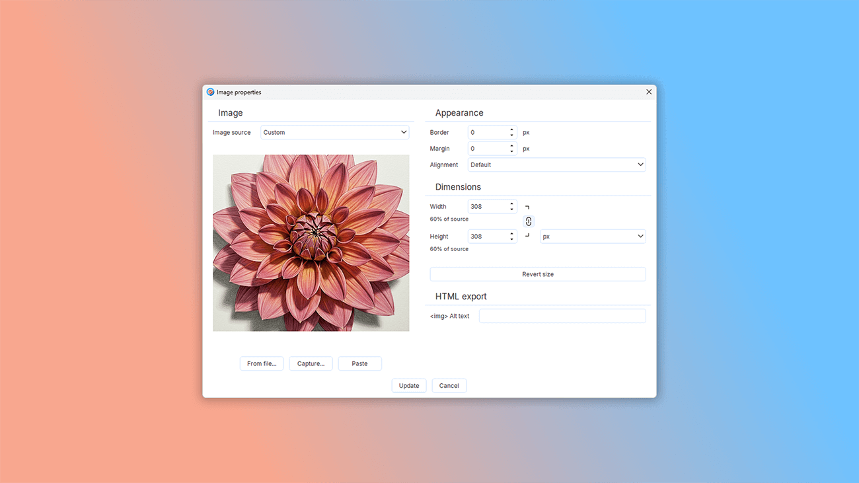The width and height of the screenshot is (859, 483).
Task: Click the Capture... button
Action: 311,363
